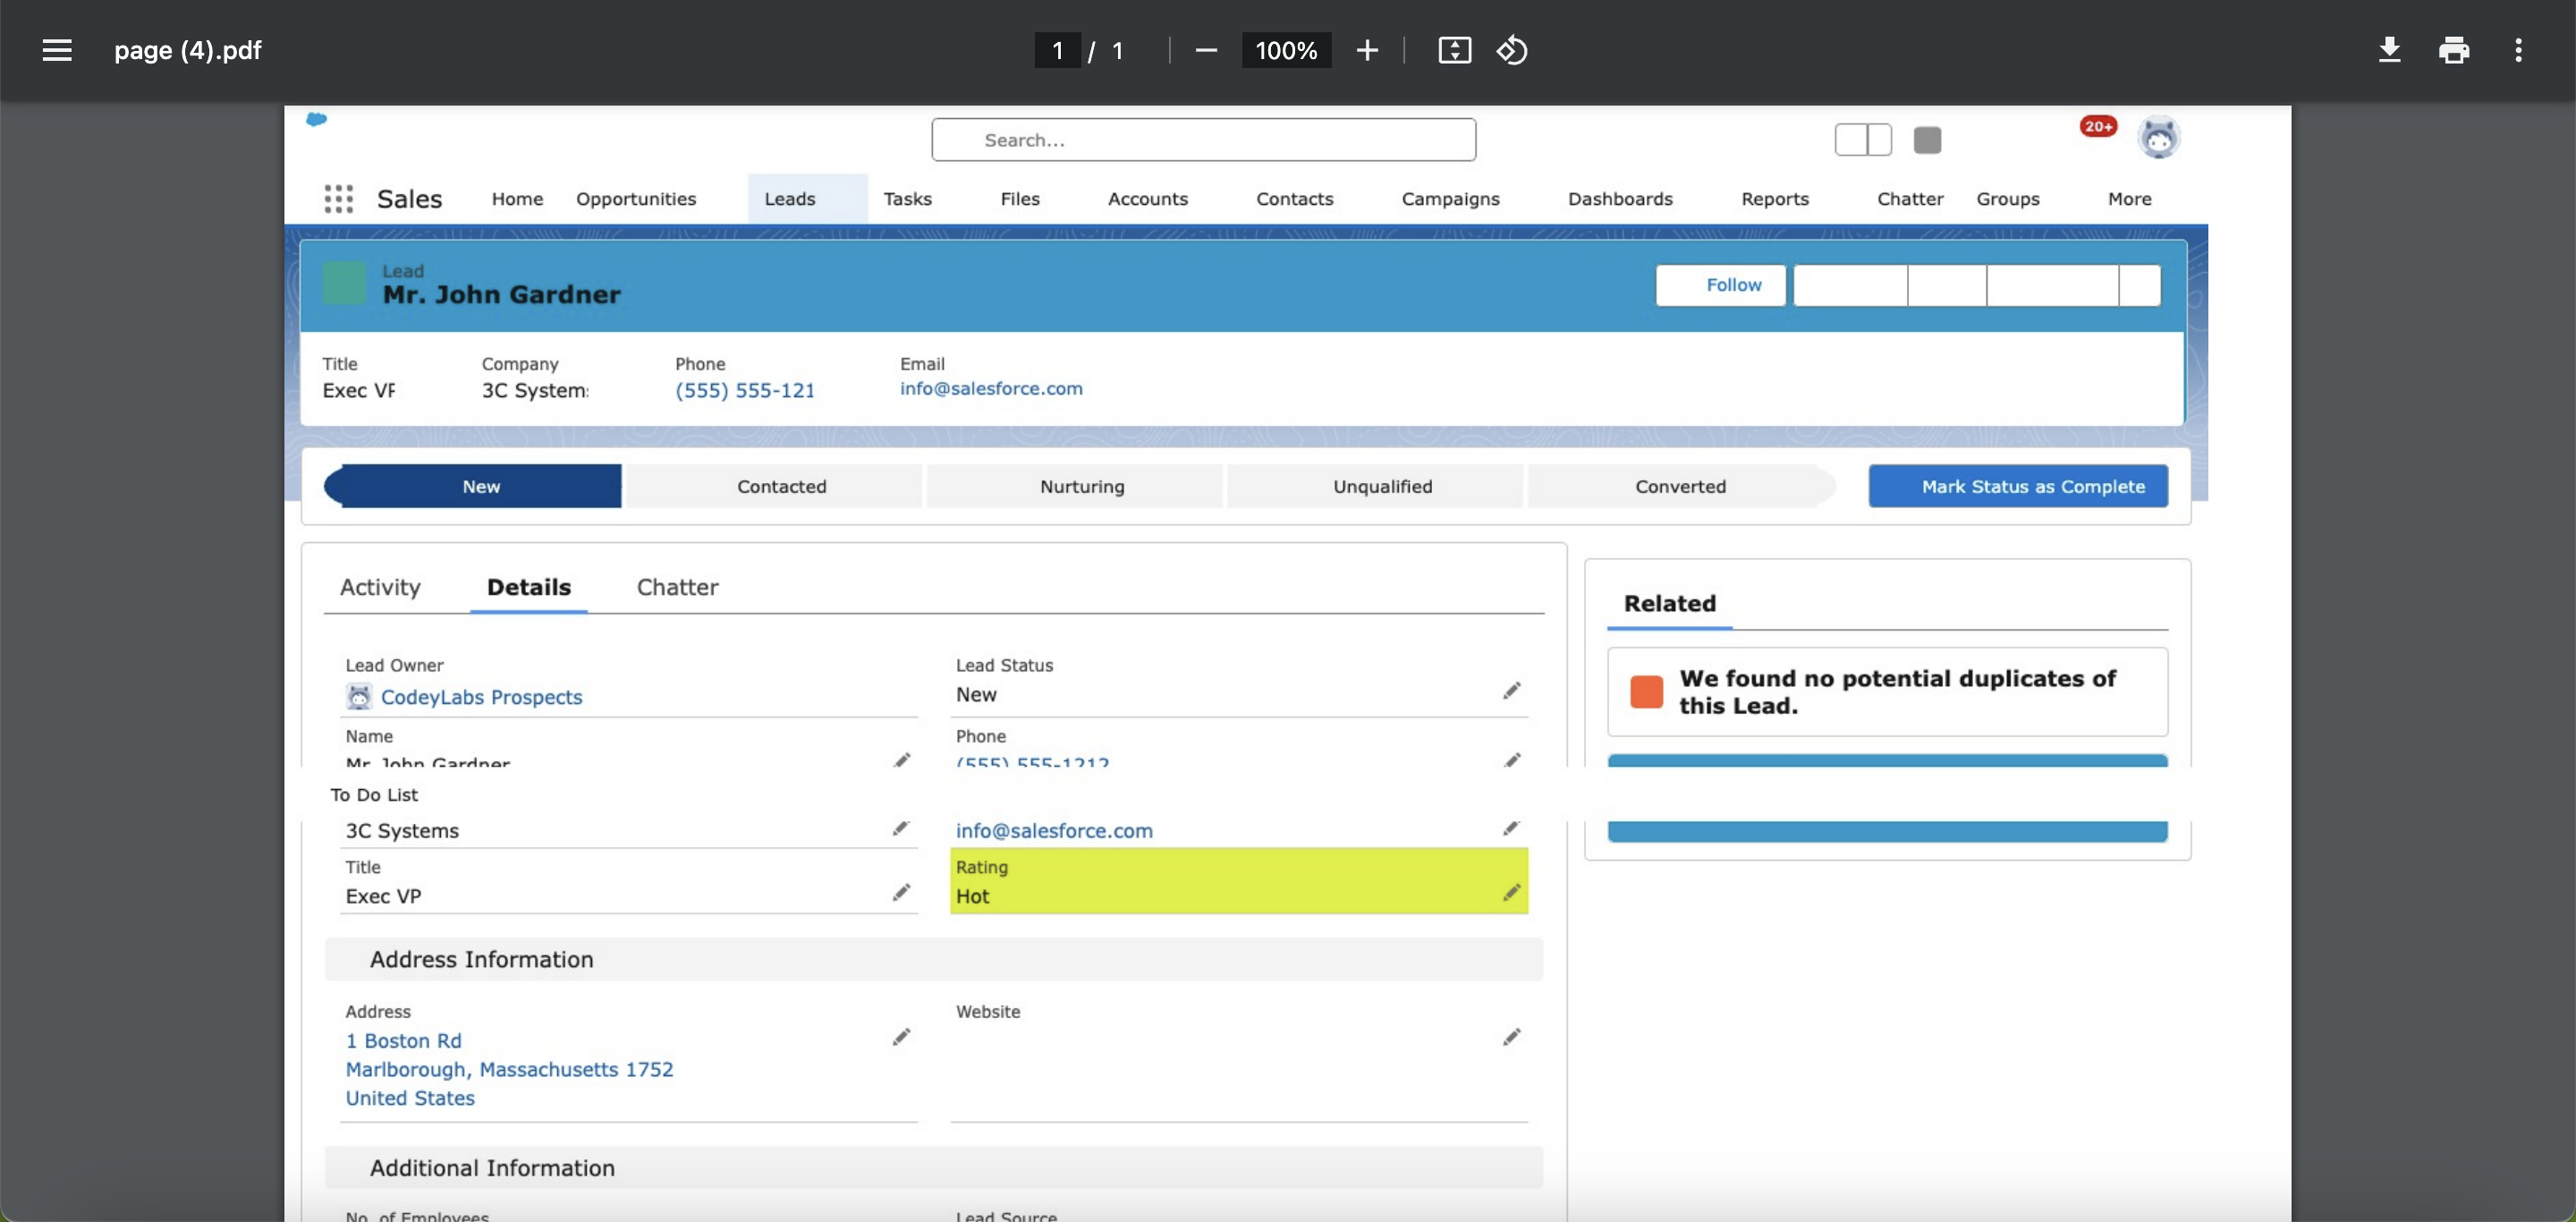Open the Opportunities nav tab

(636, 198)
